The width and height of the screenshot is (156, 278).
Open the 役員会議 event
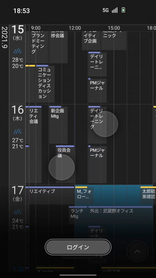click(x=65, y=164)
